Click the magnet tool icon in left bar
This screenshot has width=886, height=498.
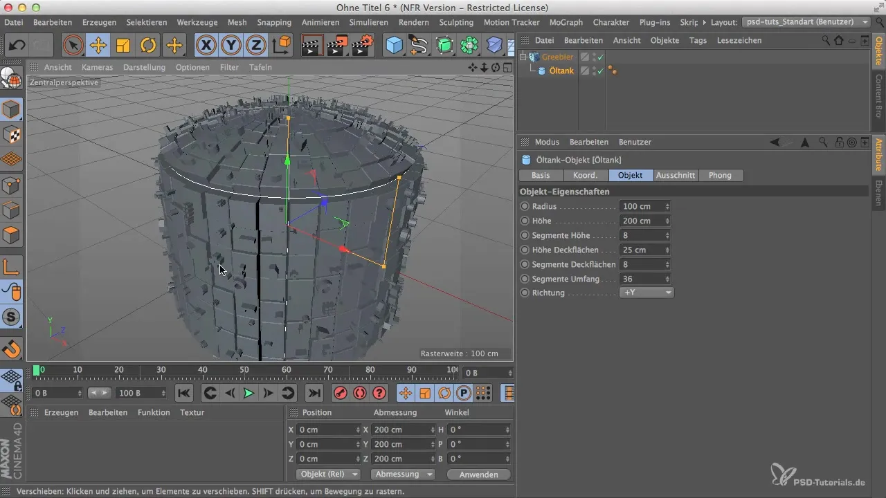pyautogui.click(x=12, y=349)
